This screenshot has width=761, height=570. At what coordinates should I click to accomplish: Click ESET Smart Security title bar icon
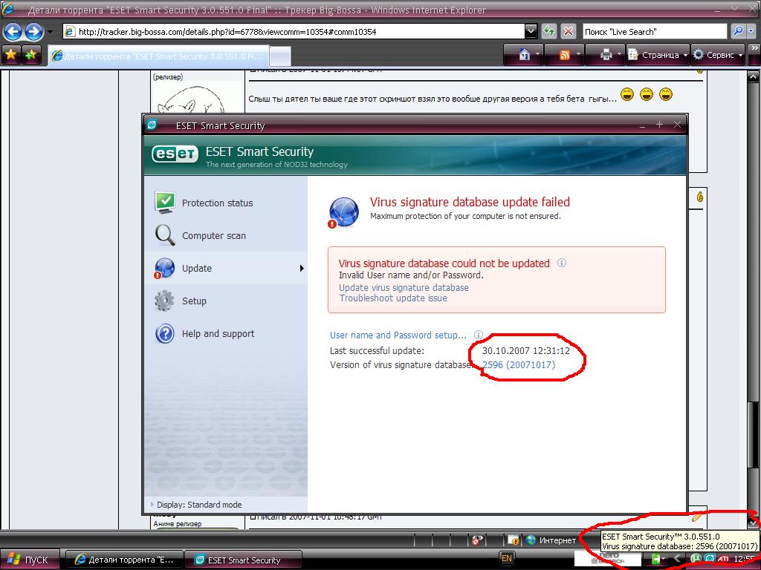(152, 125)
